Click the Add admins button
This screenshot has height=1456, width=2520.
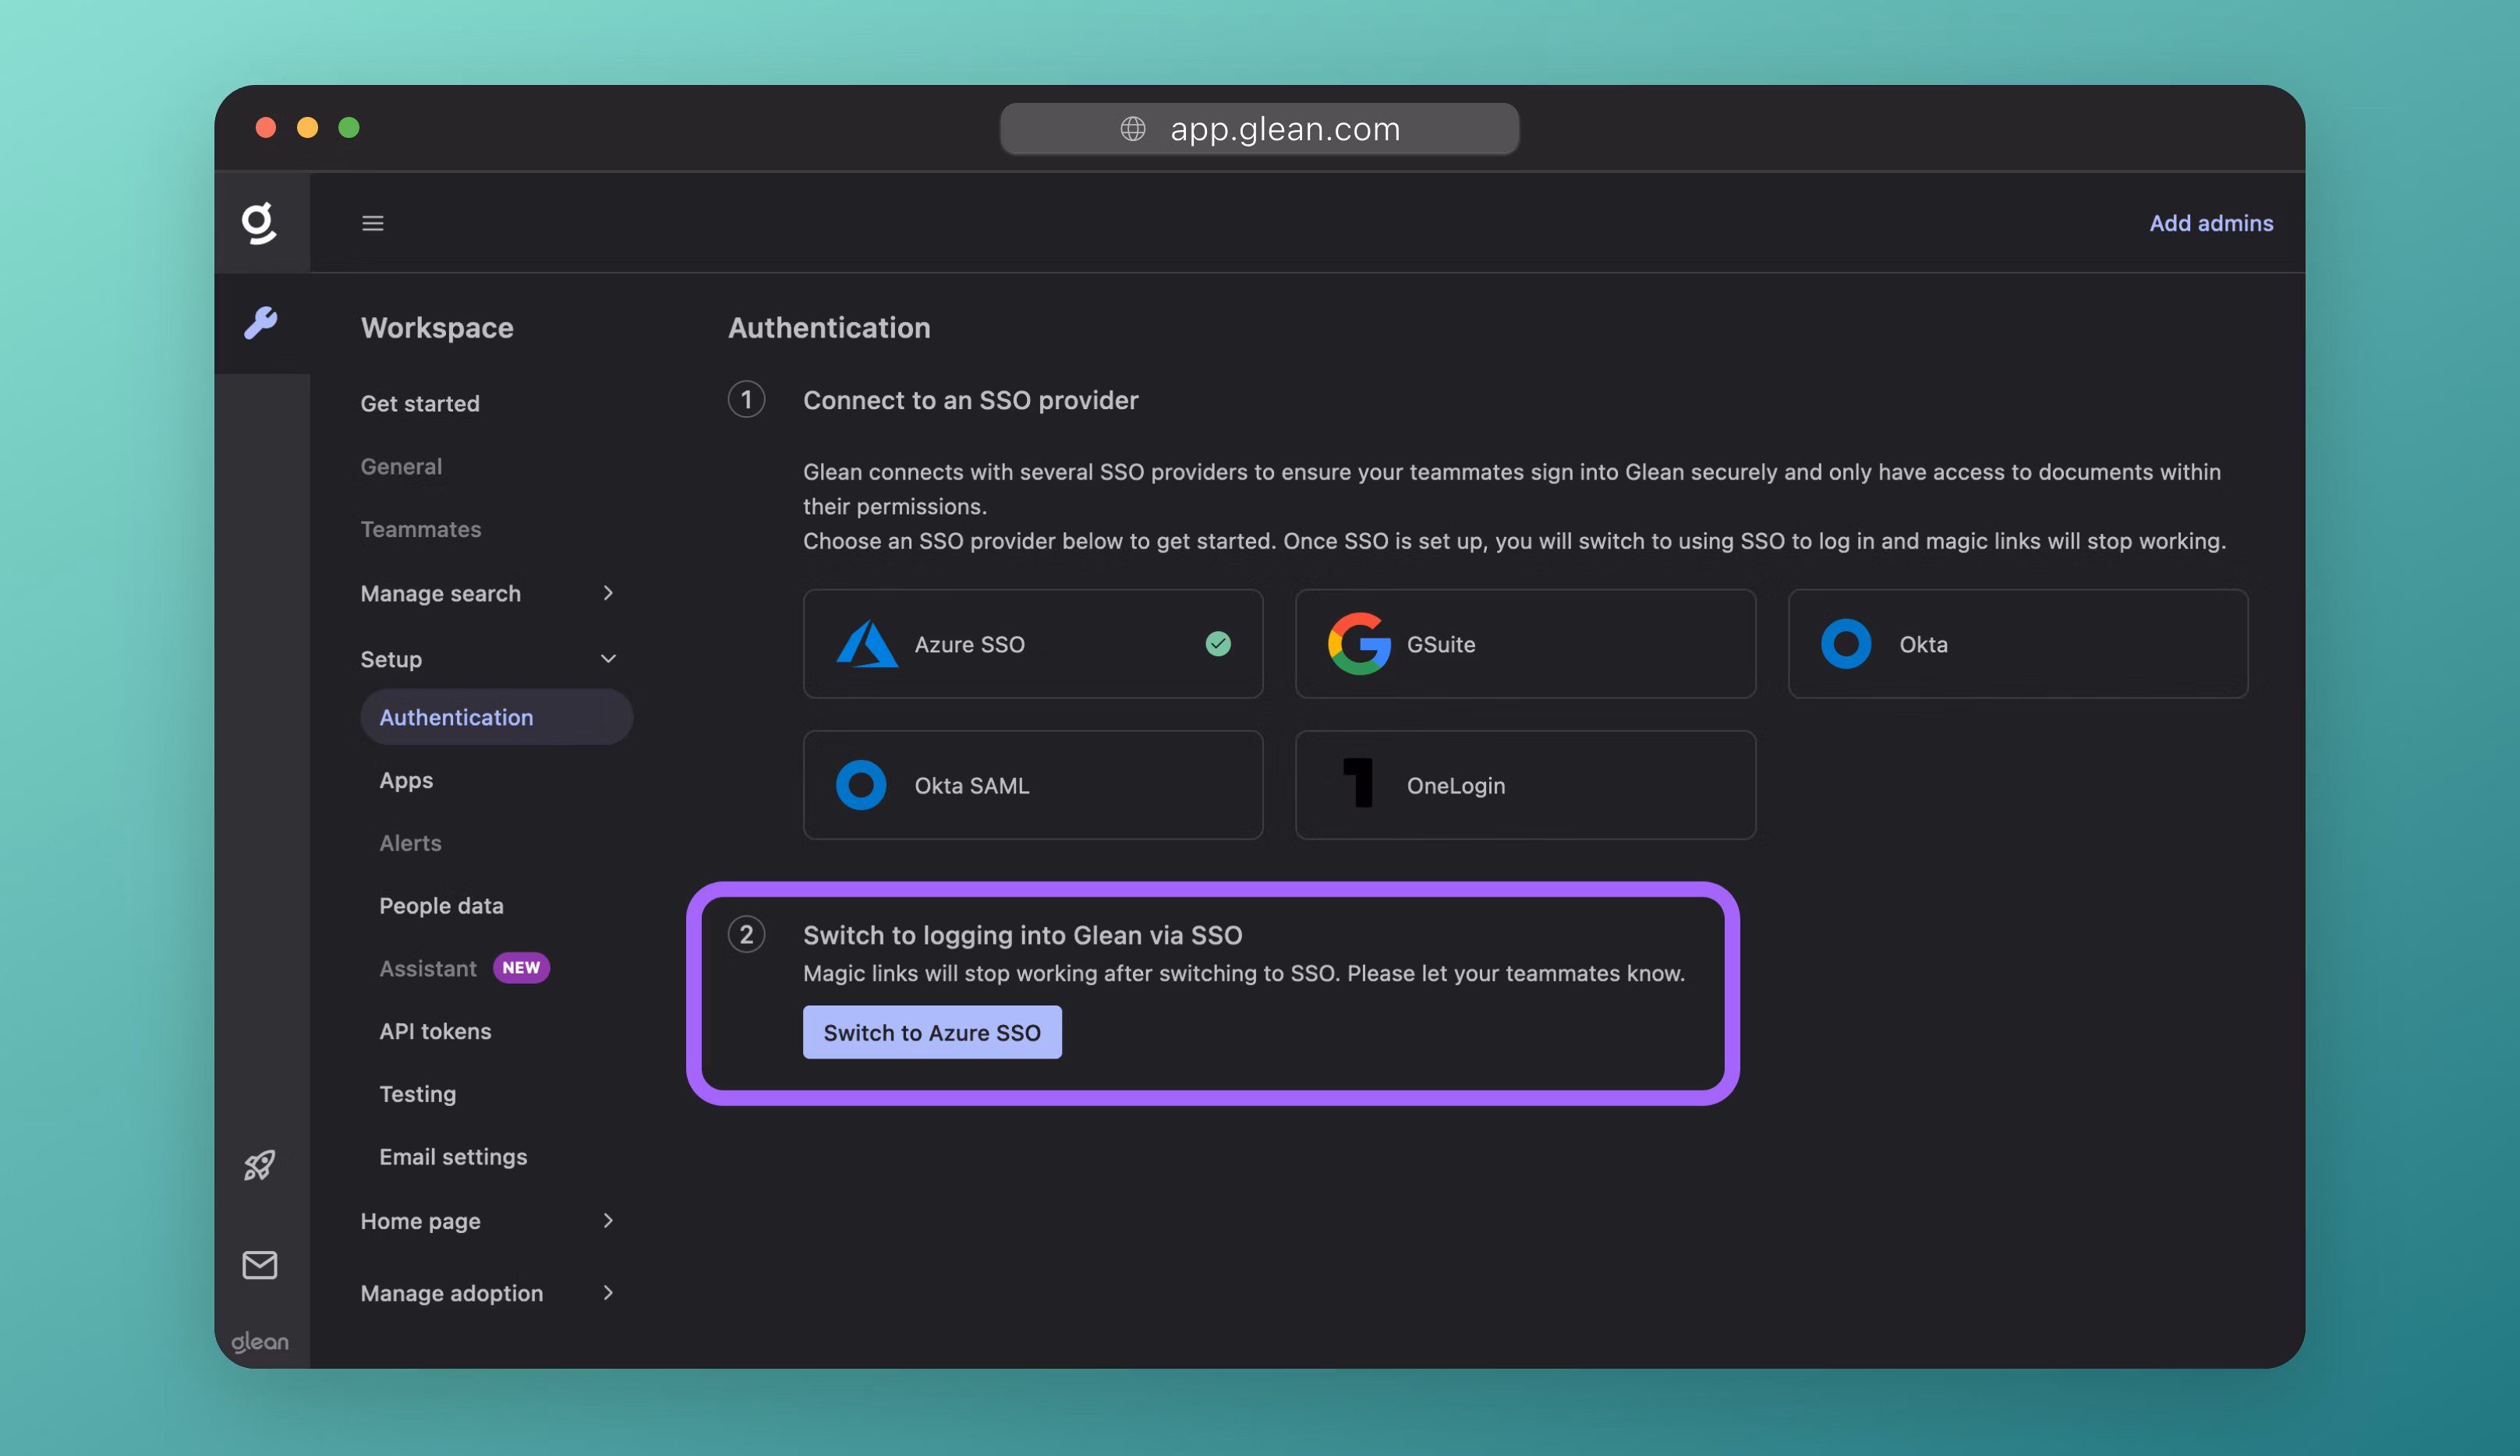click(2211, 223)
